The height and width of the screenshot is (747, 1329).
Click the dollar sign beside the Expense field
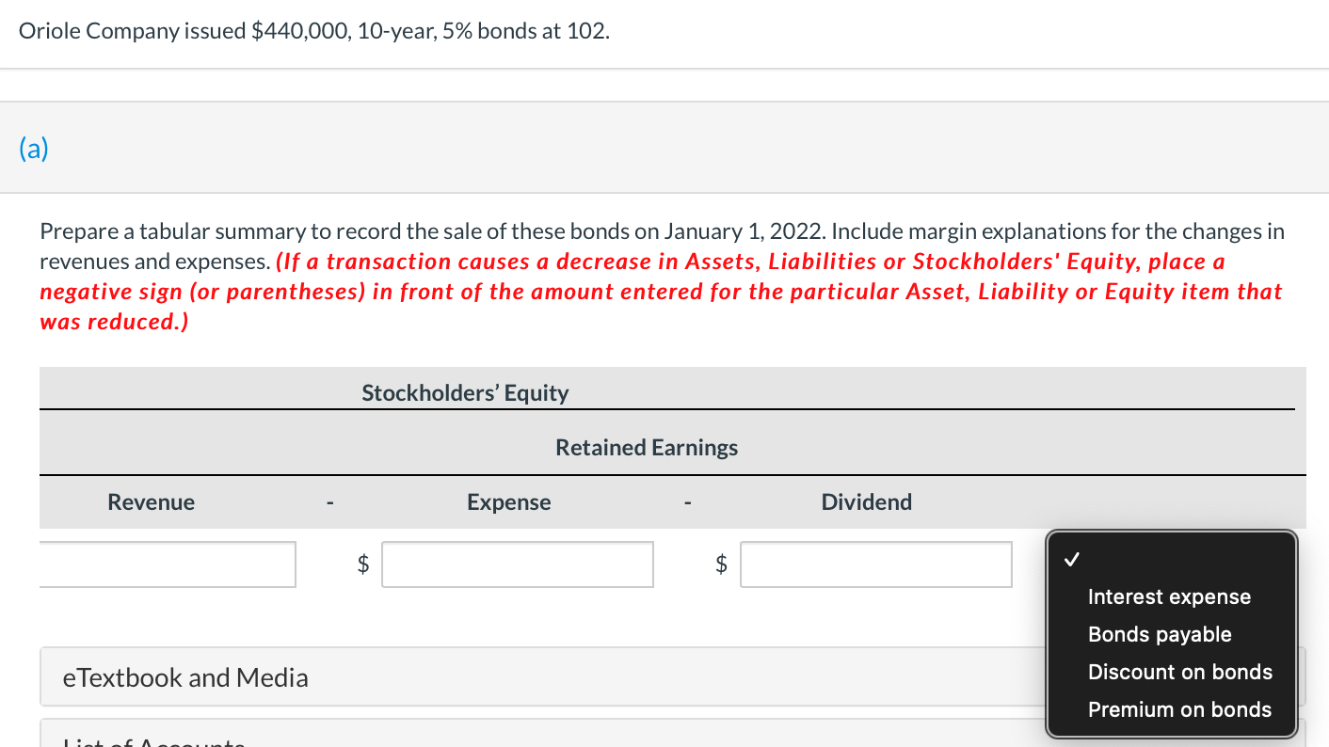pyautogui.click(x=363, y=564)
